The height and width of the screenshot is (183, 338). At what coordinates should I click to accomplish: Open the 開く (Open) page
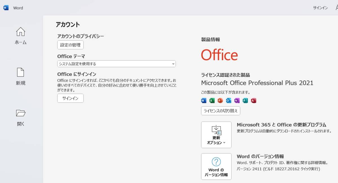[21, 118]
